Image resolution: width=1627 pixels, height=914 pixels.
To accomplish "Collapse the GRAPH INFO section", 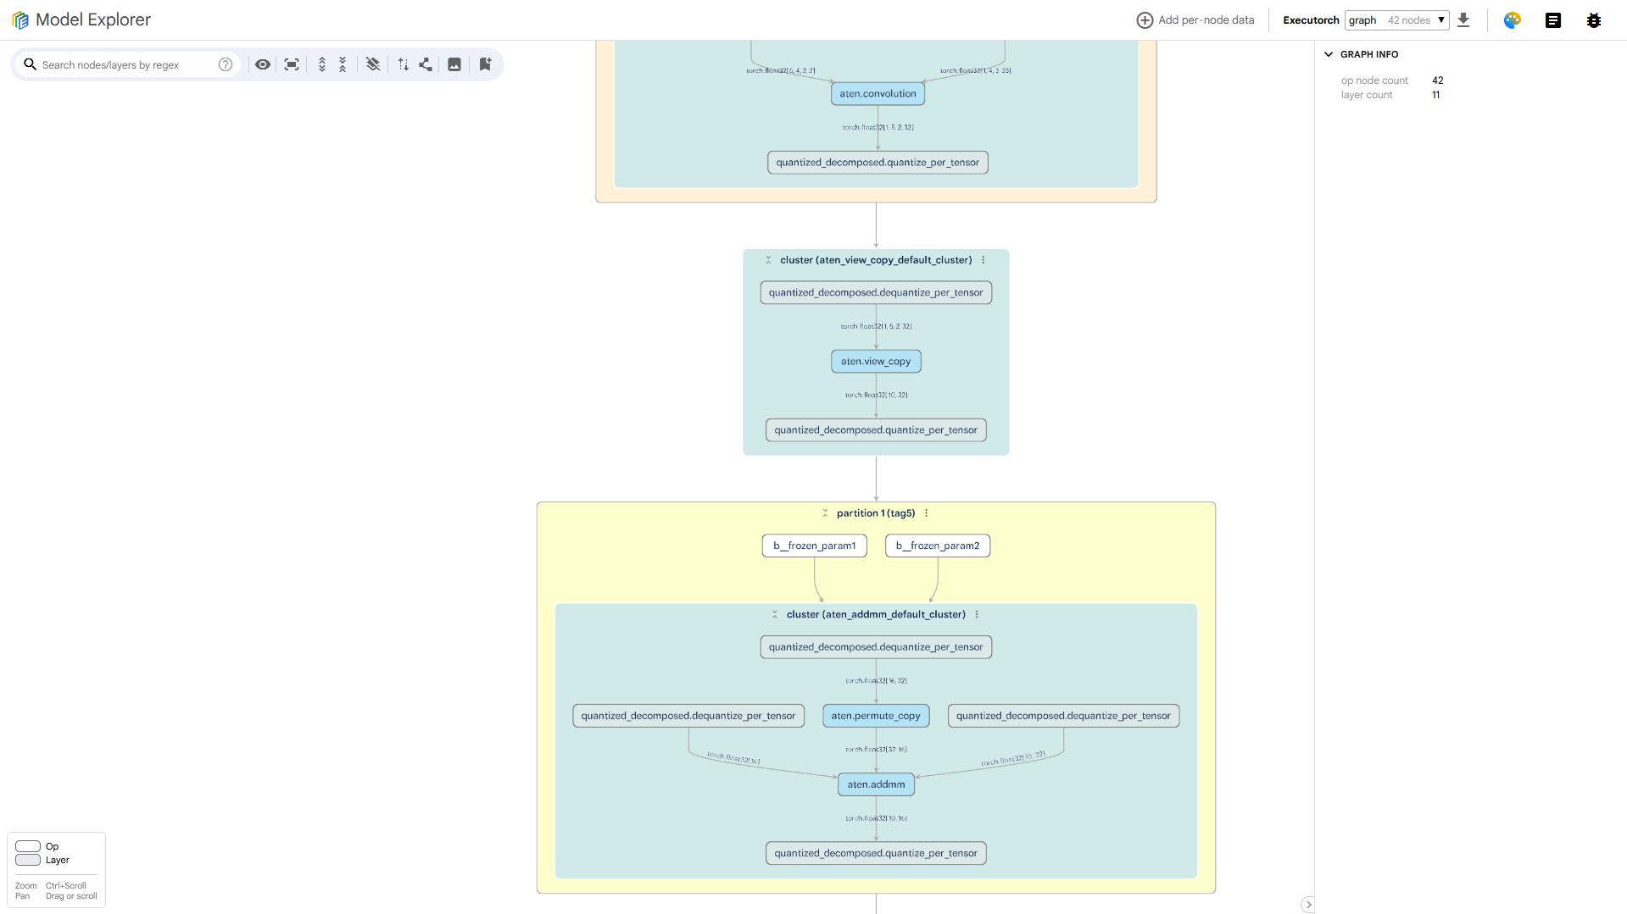I will point(1329,54).
